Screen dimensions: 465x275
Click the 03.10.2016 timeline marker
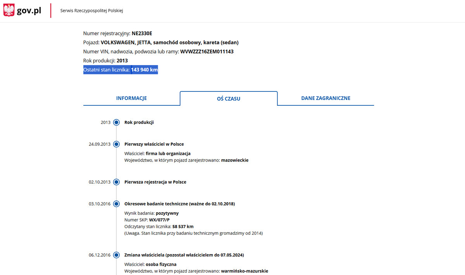coord(116,204)
